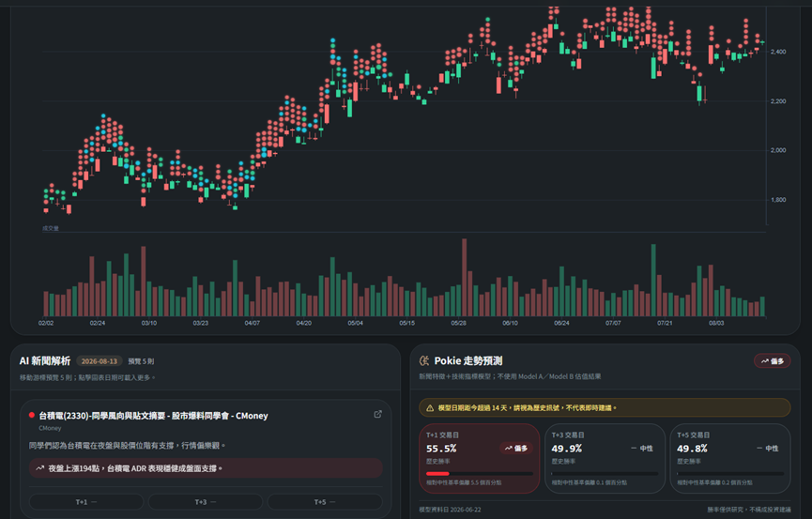Click the 04/20 date on the chart axis

pos(304,323)
